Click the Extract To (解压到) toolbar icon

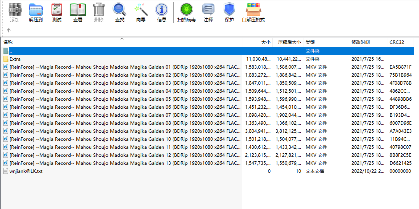pyautogui.click(x=36, y=13)
